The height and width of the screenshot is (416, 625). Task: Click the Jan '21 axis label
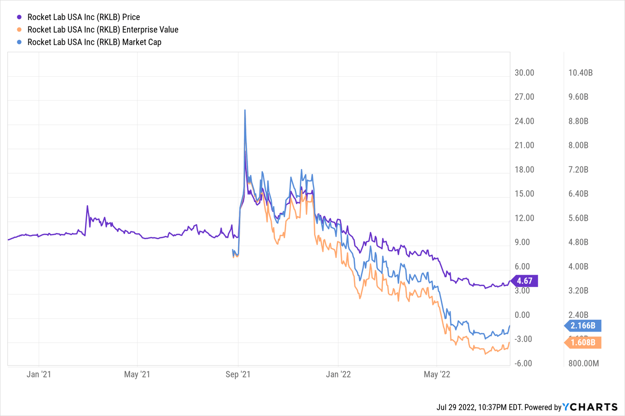pos(39,375)
